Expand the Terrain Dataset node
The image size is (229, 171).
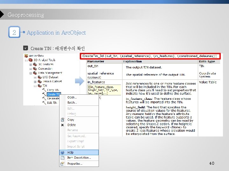click(x=35, y=82)
